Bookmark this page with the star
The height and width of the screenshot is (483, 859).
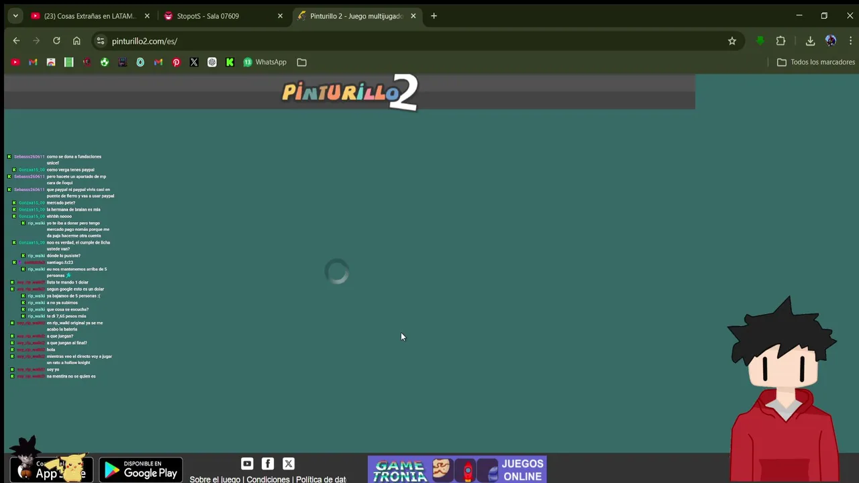(x=732, y=41)
